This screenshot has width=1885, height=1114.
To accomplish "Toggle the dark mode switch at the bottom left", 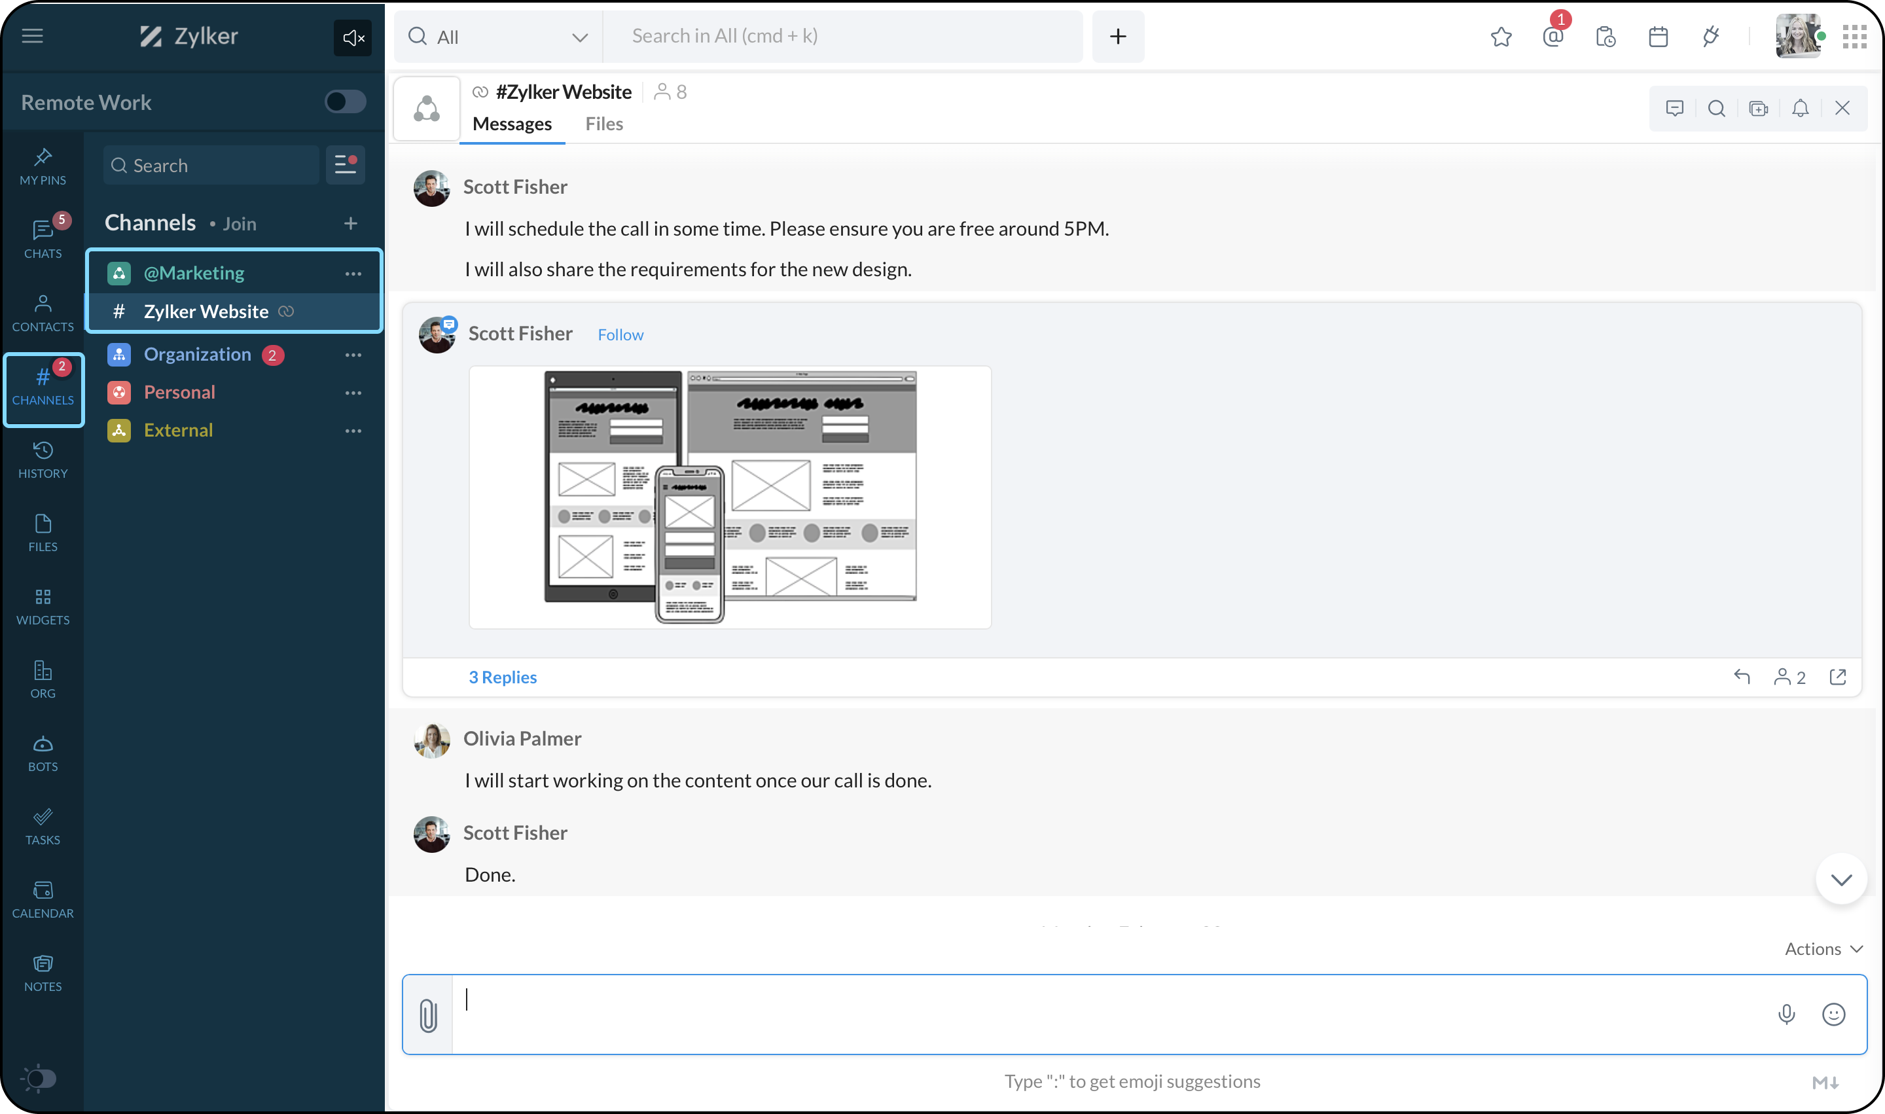I will [39, 1079].
